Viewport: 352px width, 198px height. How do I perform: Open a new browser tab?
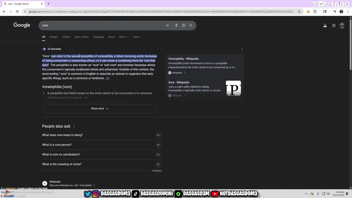[x=48, y=4]
